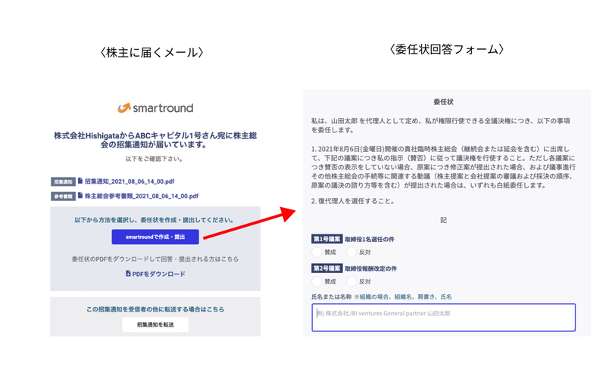This screenshot has height=369, width=606.
Task: Click the 参考書類 badge label
Action: (x=63, y=196)
